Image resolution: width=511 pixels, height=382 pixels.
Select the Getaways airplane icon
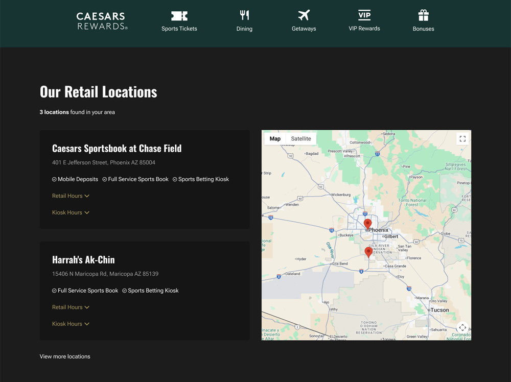[304, 15]
